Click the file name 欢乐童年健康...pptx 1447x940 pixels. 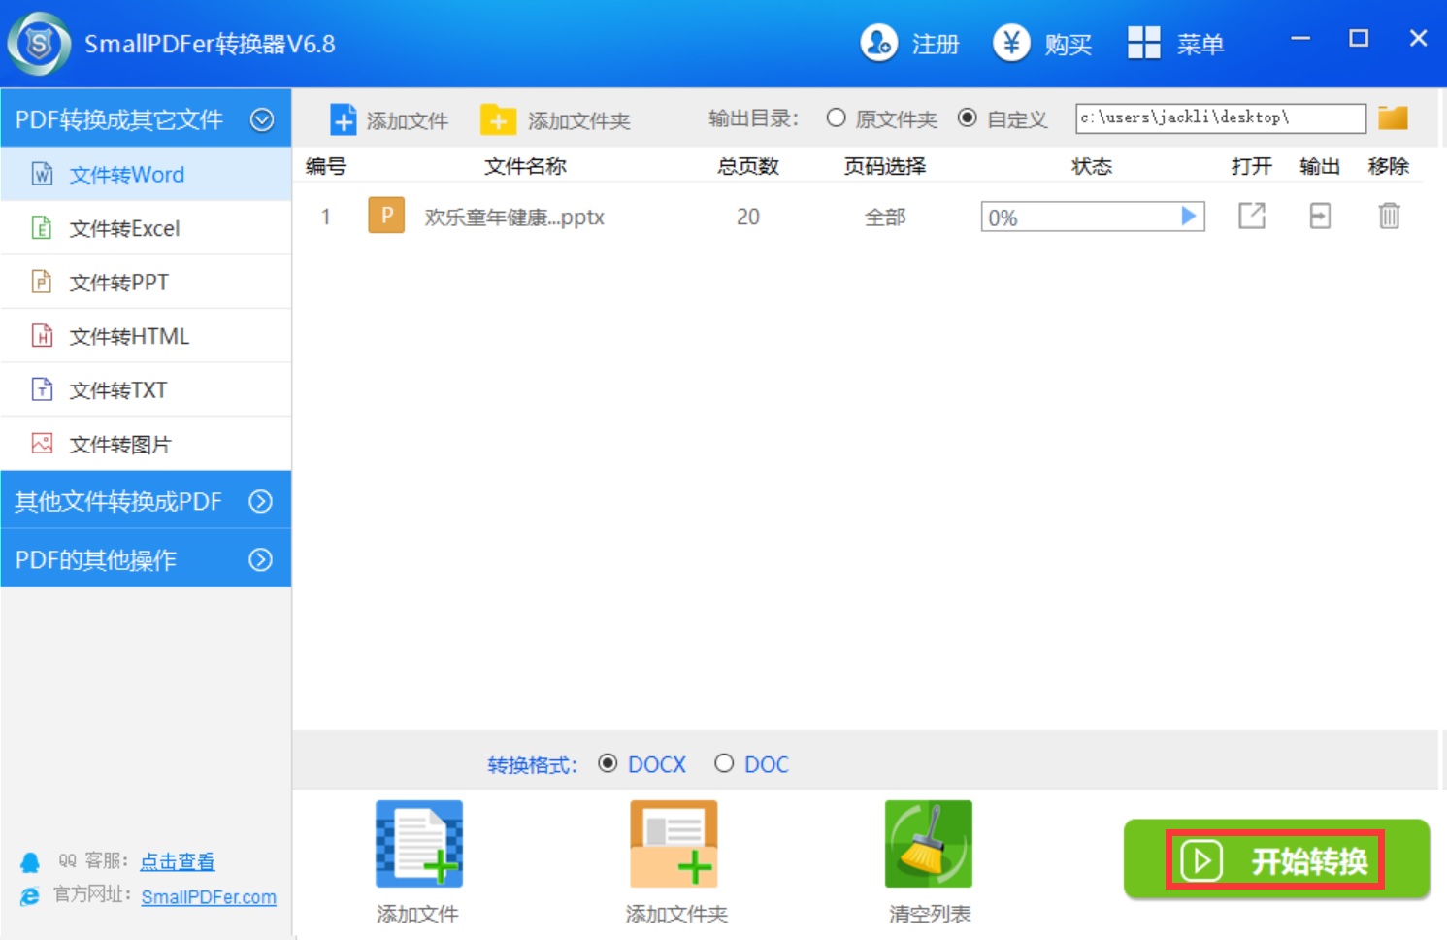click(x=514, y=217)
